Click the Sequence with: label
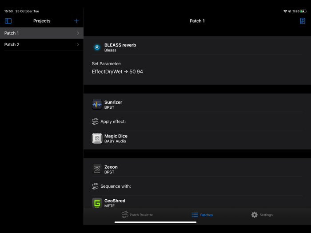The image size is (311, 233). (116, 186)
